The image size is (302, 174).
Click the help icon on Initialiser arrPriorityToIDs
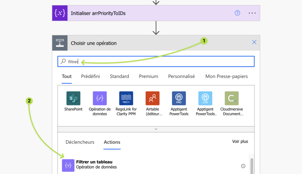click(237, 13)
